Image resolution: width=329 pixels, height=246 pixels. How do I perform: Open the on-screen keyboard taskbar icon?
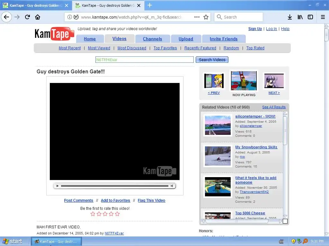pos(281,242)
